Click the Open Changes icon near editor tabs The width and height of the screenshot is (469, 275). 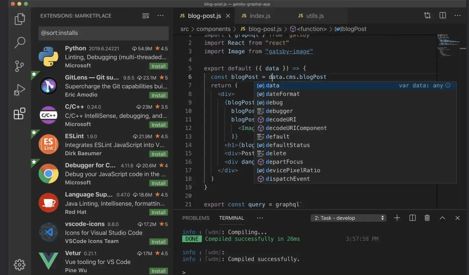click(x=427, y=15)
